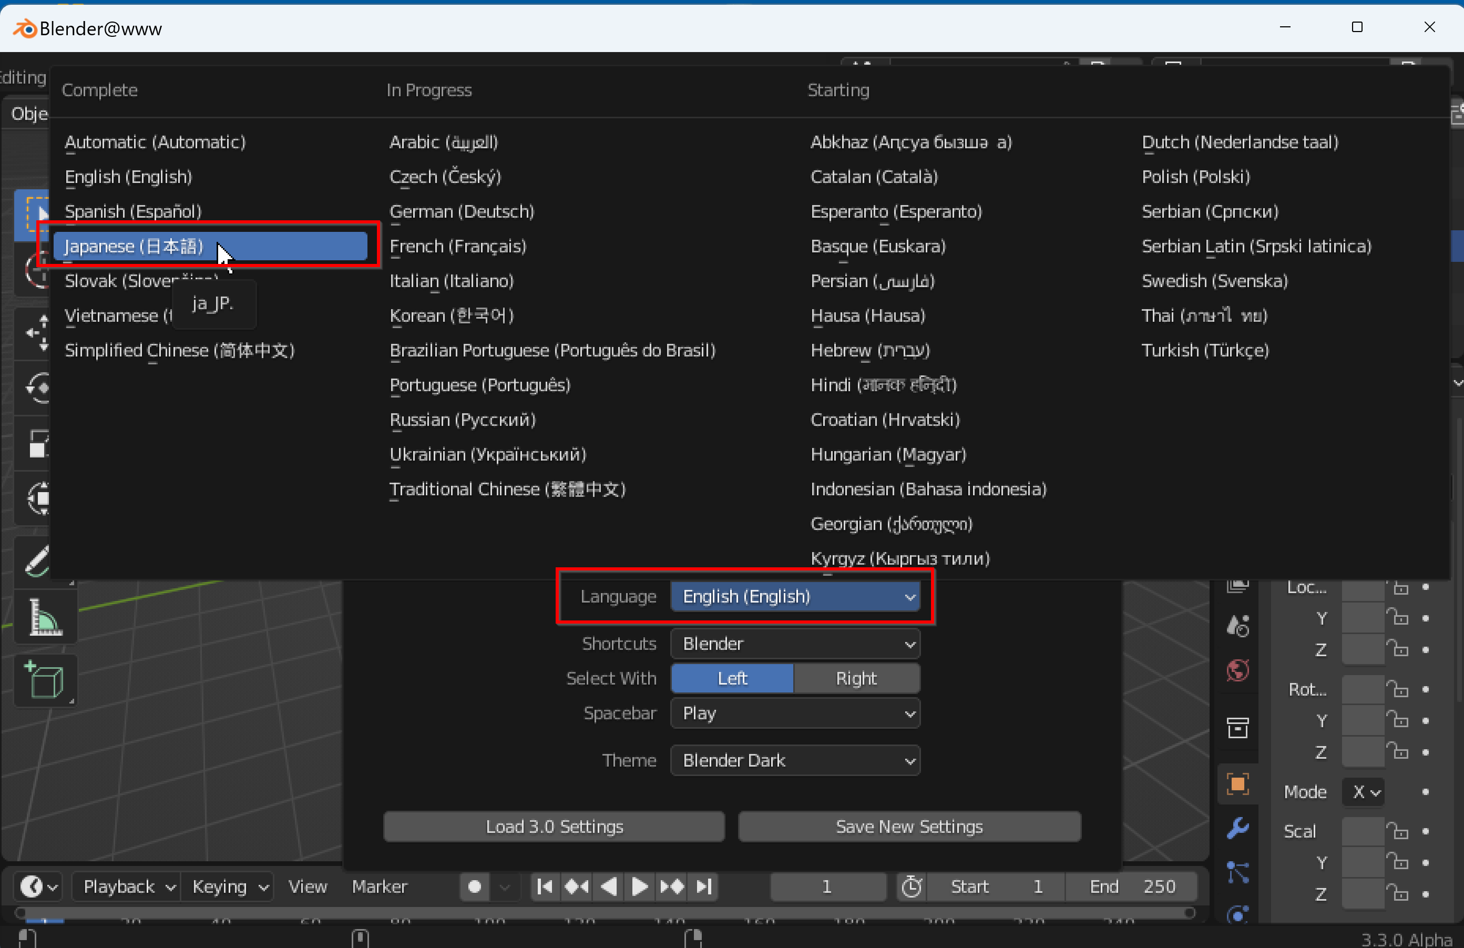Open the Language dropdown
1464x948 pixels.
coord(795,596)
